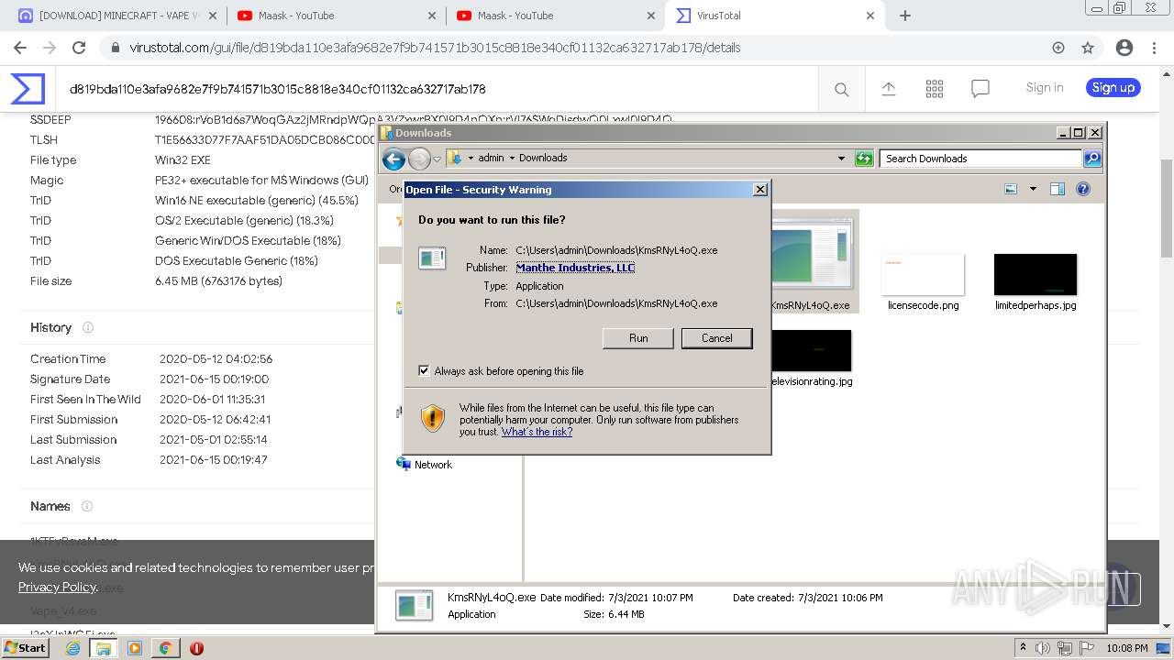Image resolution: width=1174 pixels, height=660 pixels.
Task: Click the Search Downloads field
Action: coord(980,159)
